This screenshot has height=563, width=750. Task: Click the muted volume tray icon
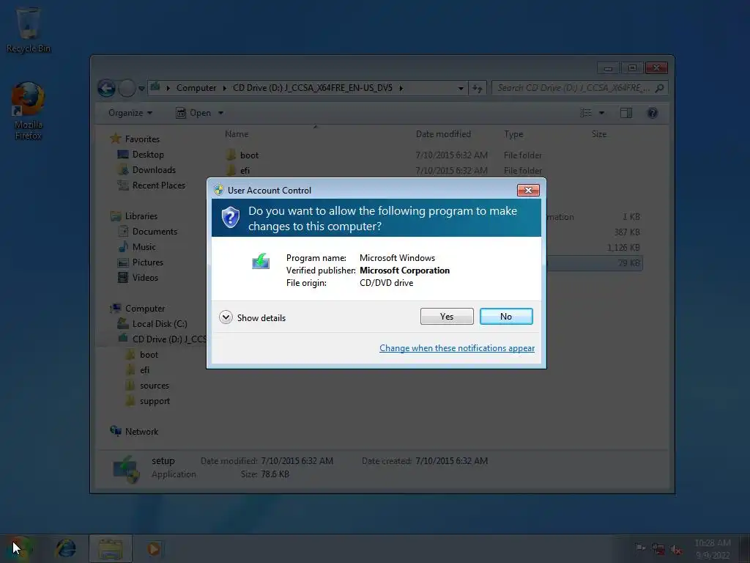tap(676, 549)
